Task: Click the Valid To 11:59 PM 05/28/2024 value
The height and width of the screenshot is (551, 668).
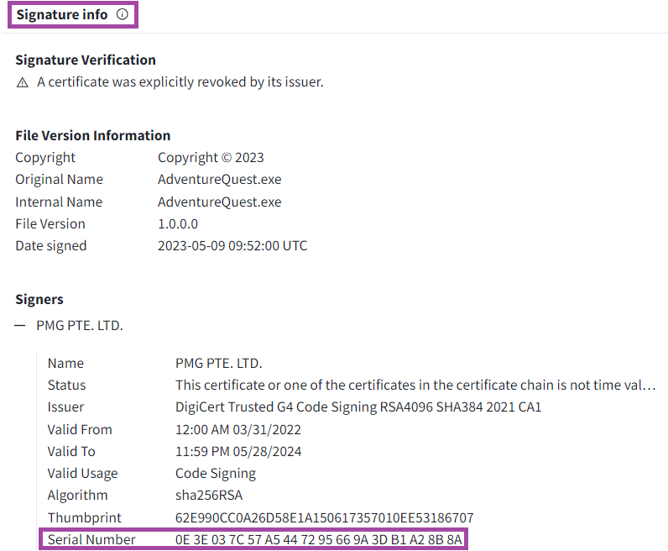Action: click(238, 451)
